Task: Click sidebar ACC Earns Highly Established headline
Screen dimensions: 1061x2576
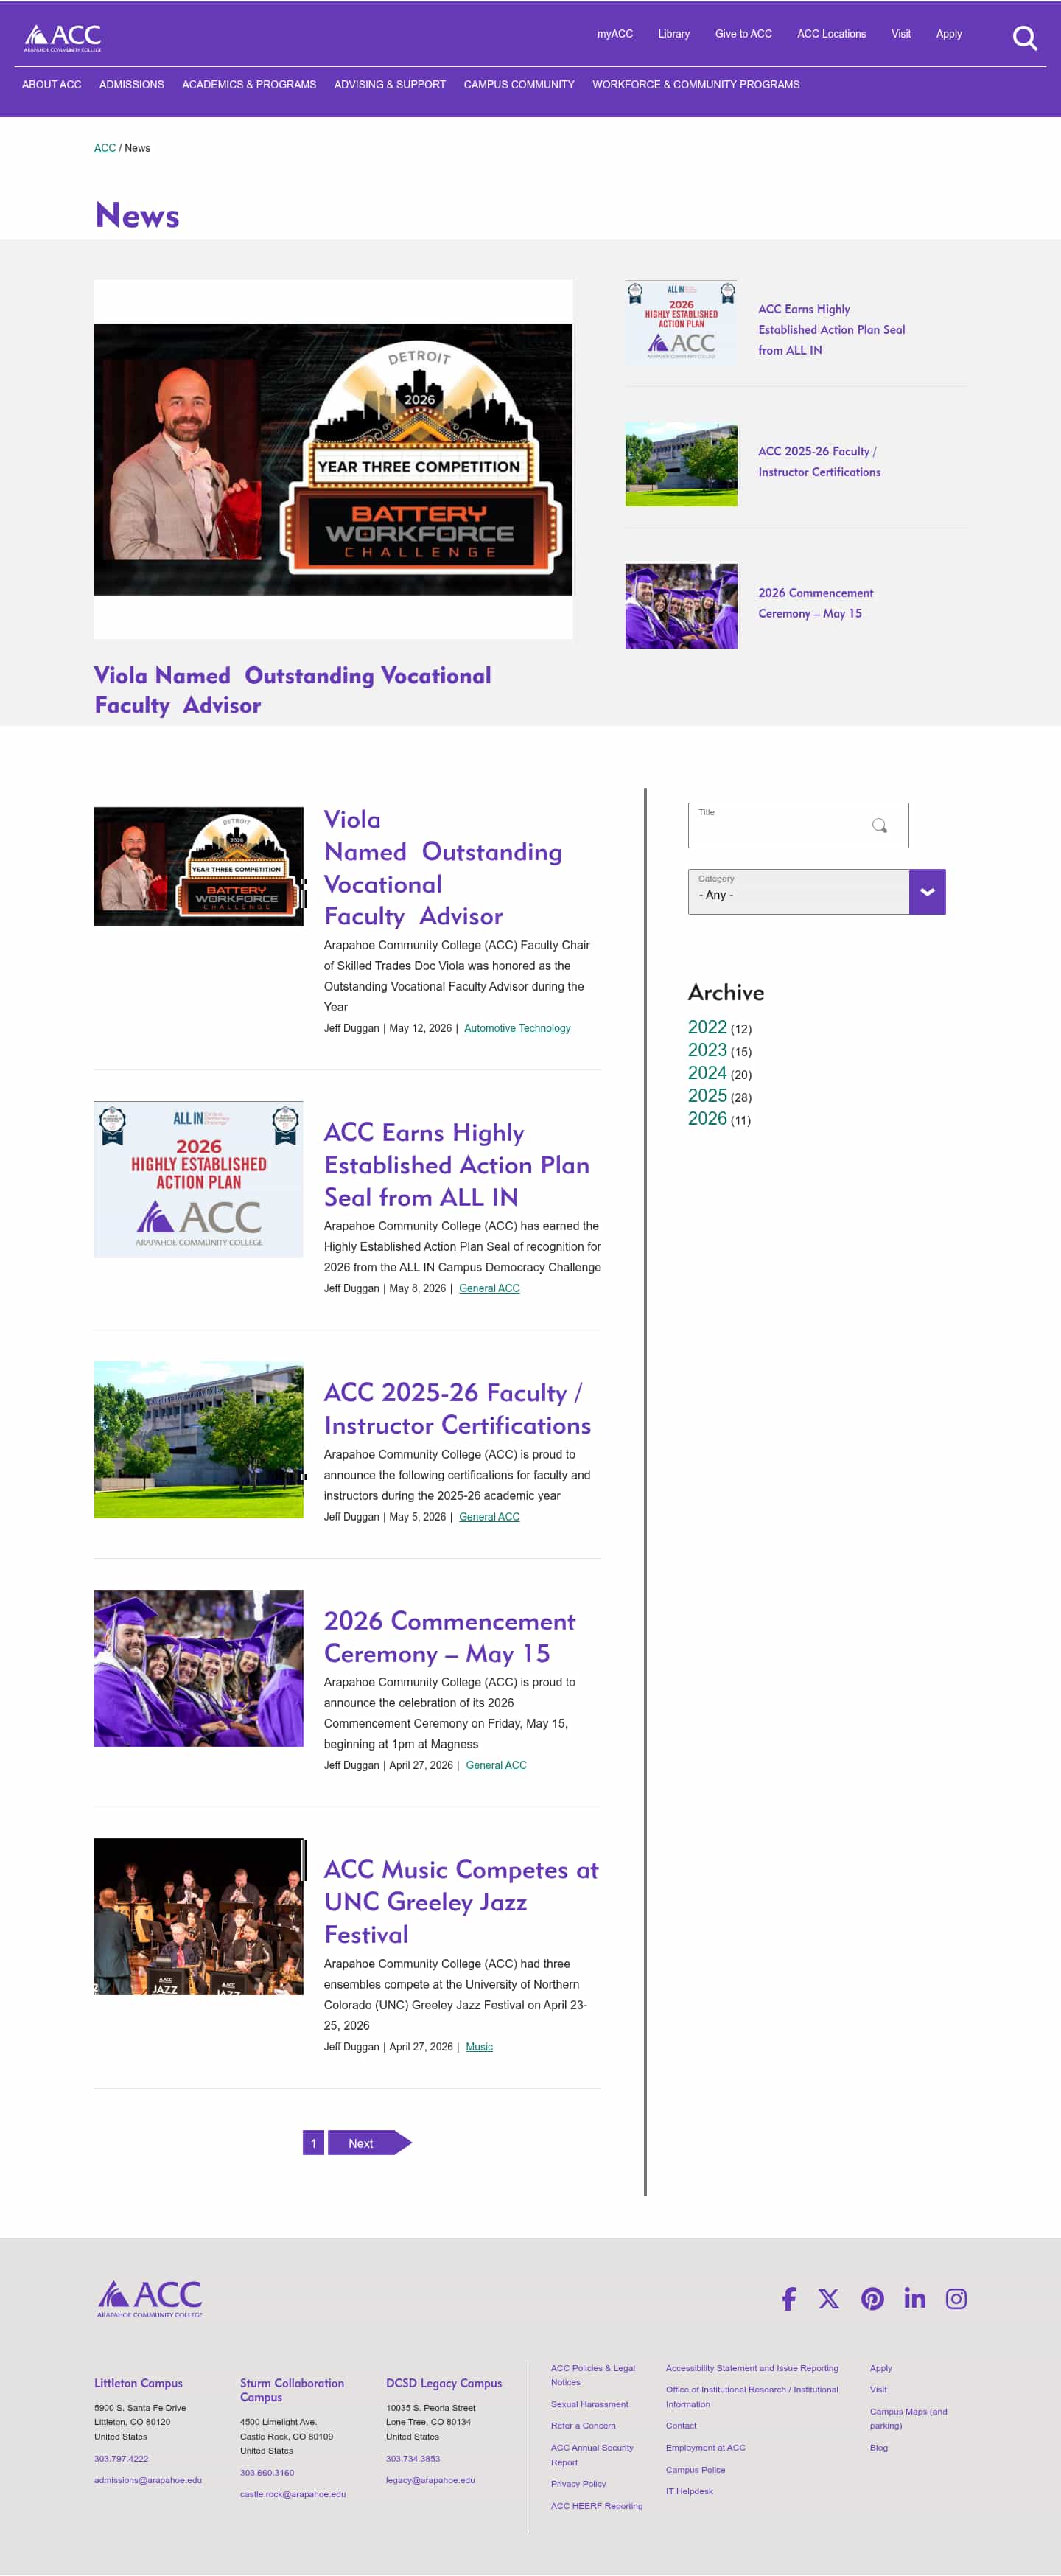Action: [x=832, y=329]
